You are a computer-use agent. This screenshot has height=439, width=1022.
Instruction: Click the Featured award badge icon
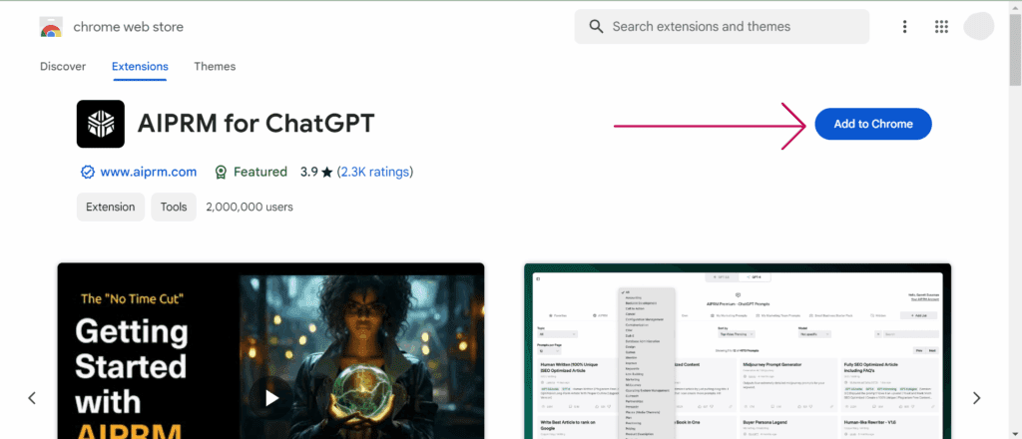click(x=221, y=172)
